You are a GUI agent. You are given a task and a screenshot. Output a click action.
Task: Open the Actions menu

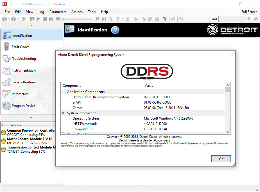[x=77, y=12]
